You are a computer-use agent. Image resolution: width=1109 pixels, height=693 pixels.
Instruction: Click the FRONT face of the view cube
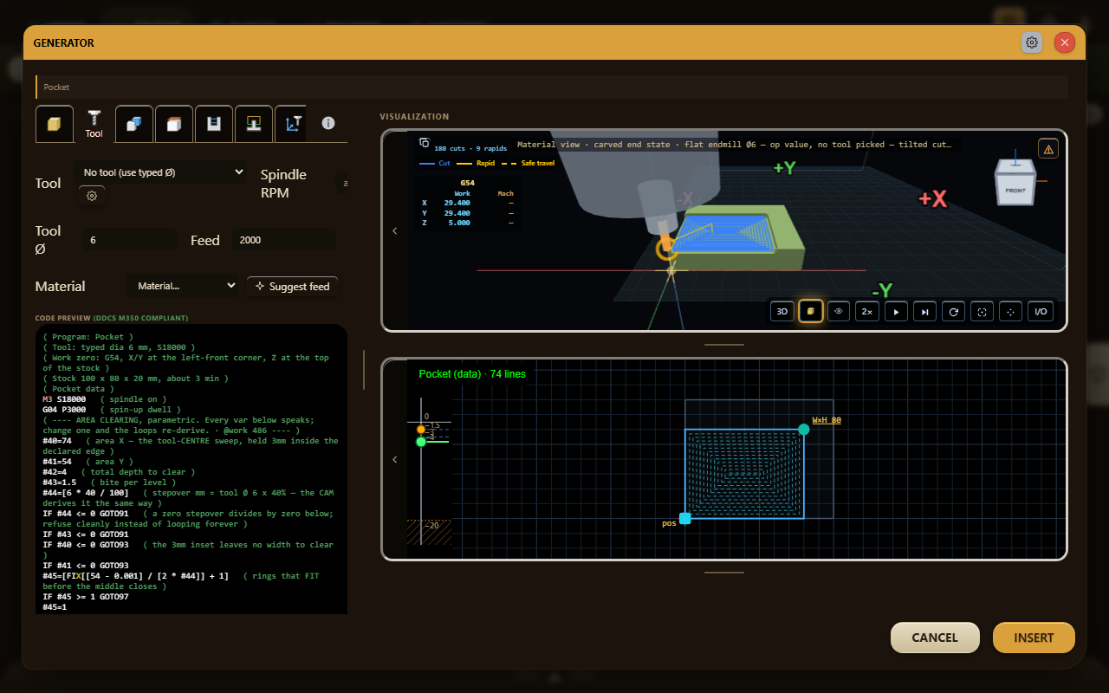(x=1015, y=190)
